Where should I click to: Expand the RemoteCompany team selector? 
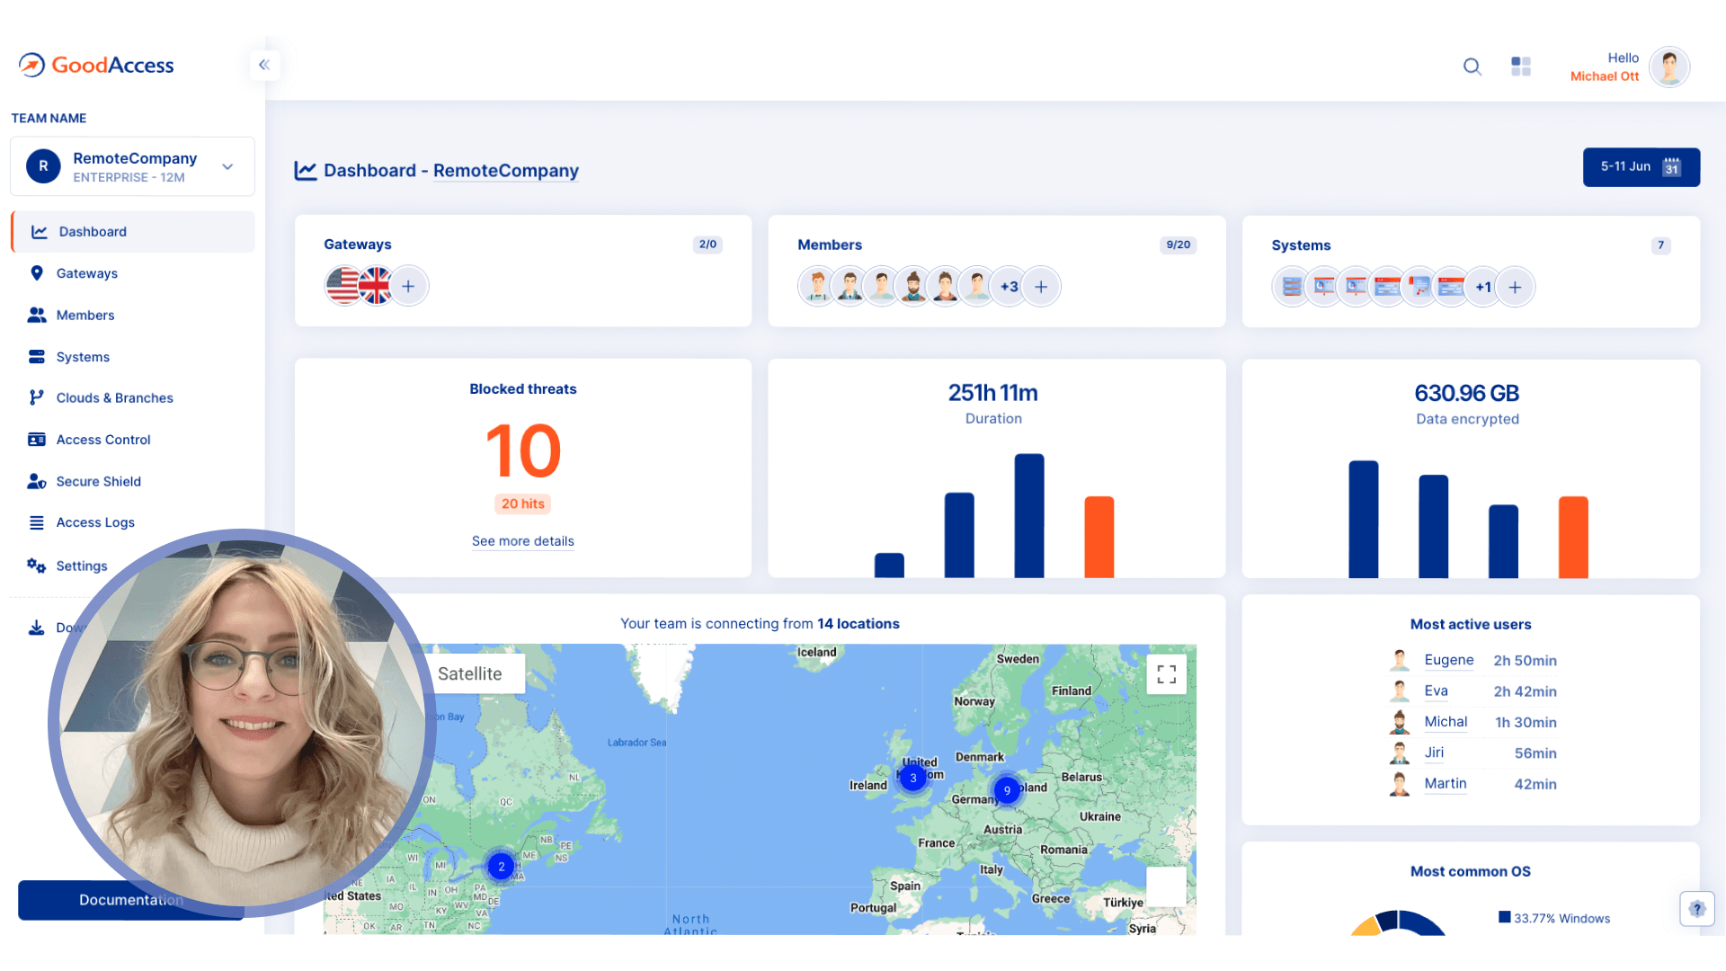(227, 166)
